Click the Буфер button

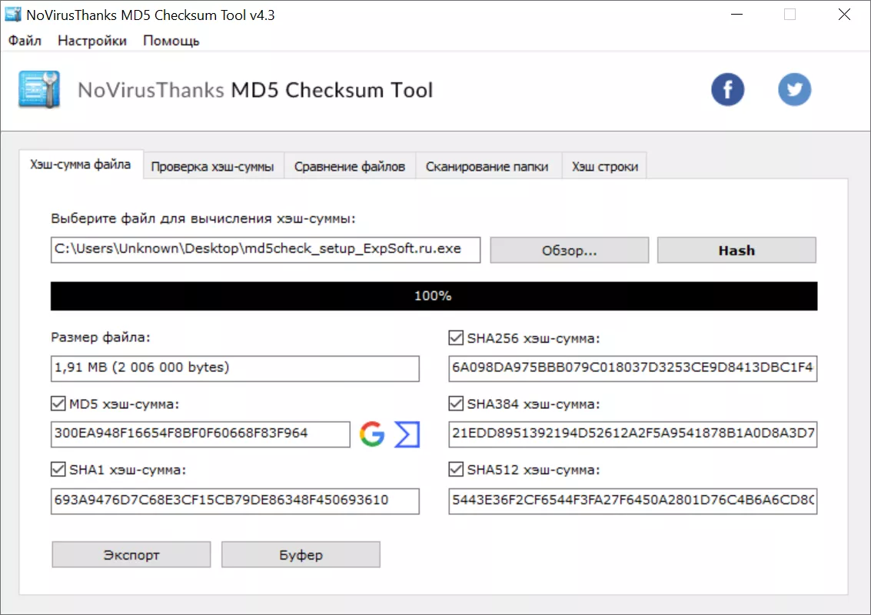click(x=301, y=554)
